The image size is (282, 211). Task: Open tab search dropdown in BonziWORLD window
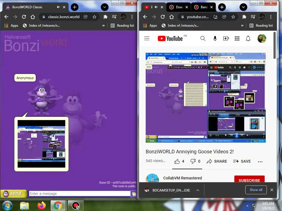pos(105,7)
